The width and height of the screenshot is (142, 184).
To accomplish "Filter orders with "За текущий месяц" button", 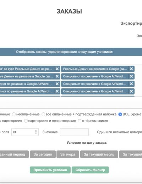I will coord(99,154).
